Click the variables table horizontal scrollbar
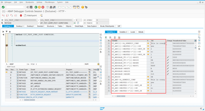Image resolution: width=205 pixels, height=111 pixels. [x=121, y=96]
